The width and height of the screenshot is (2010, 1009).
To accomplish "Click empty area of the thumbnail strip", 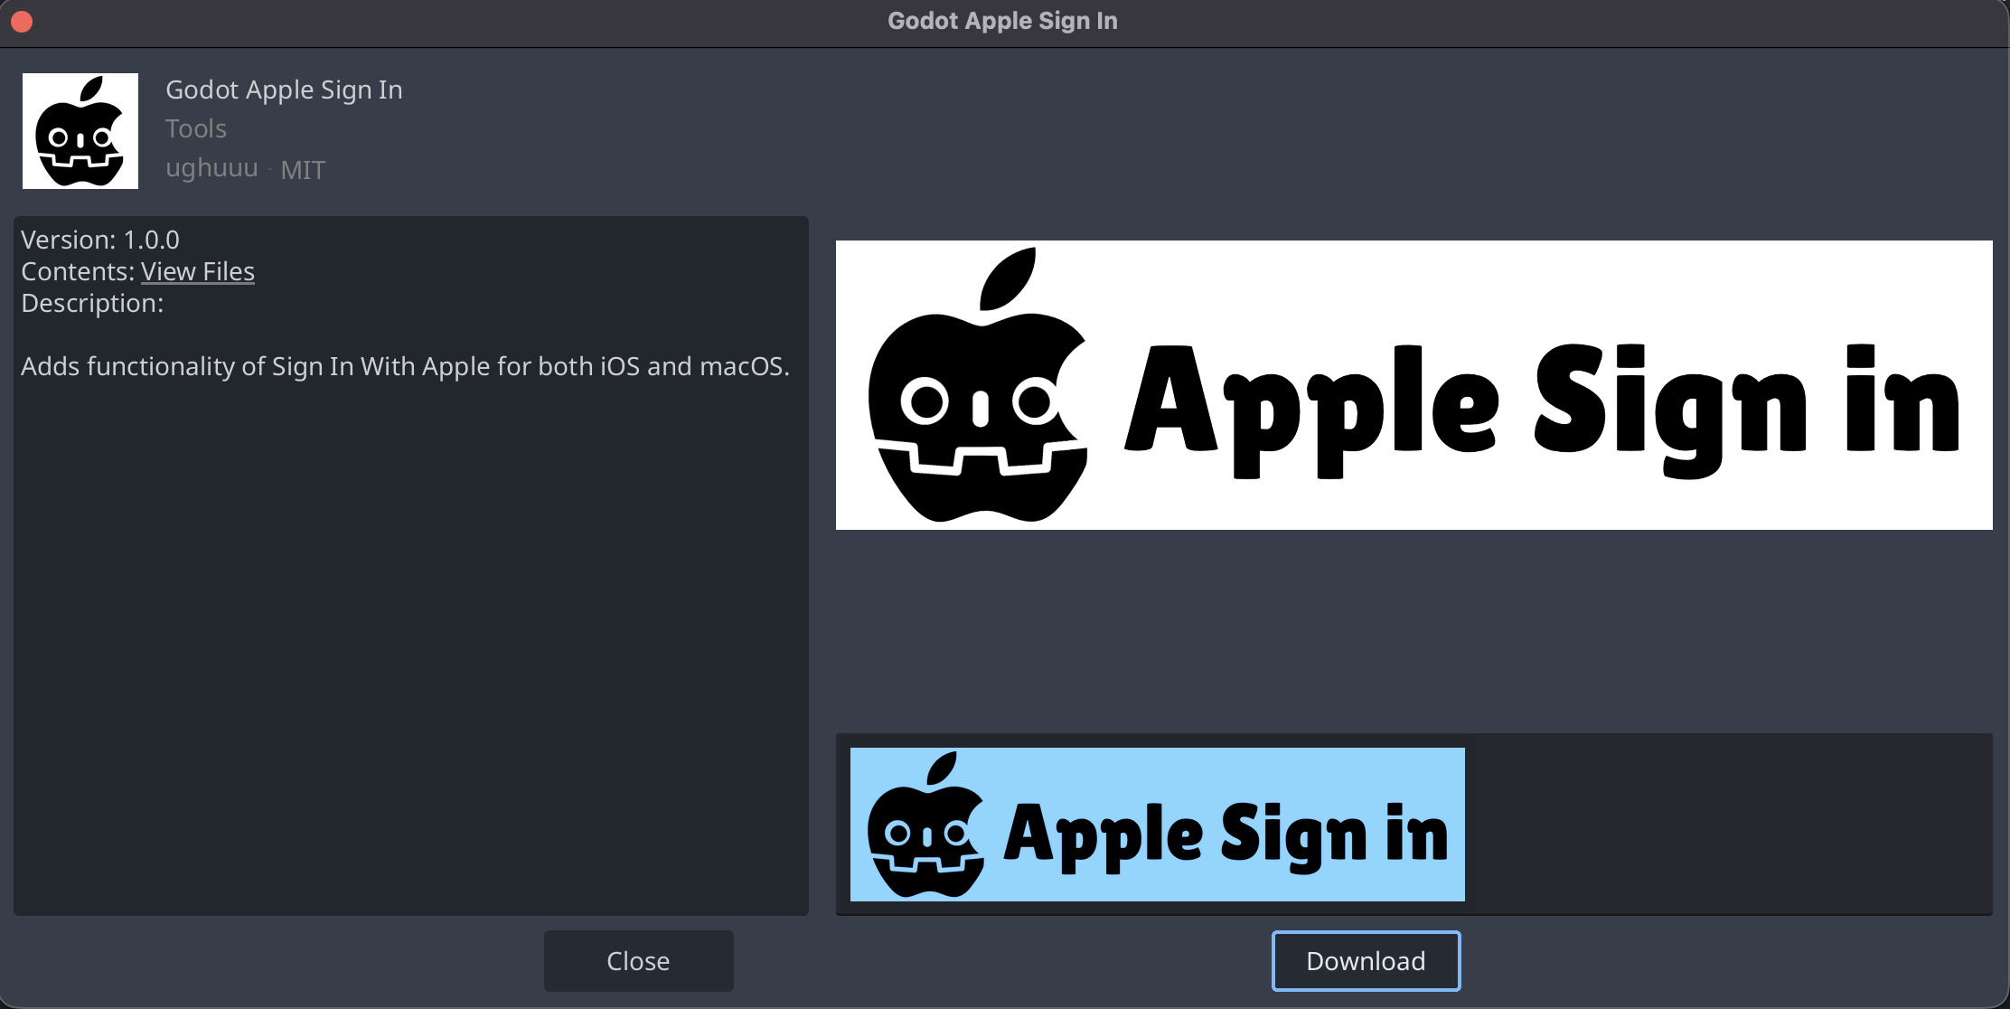I will tap(1726, 825).
